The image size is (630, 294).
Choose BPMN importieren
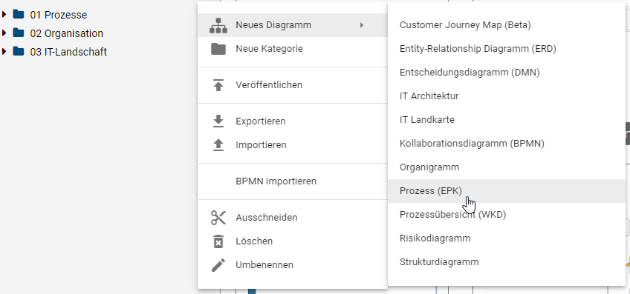[293, 181]
